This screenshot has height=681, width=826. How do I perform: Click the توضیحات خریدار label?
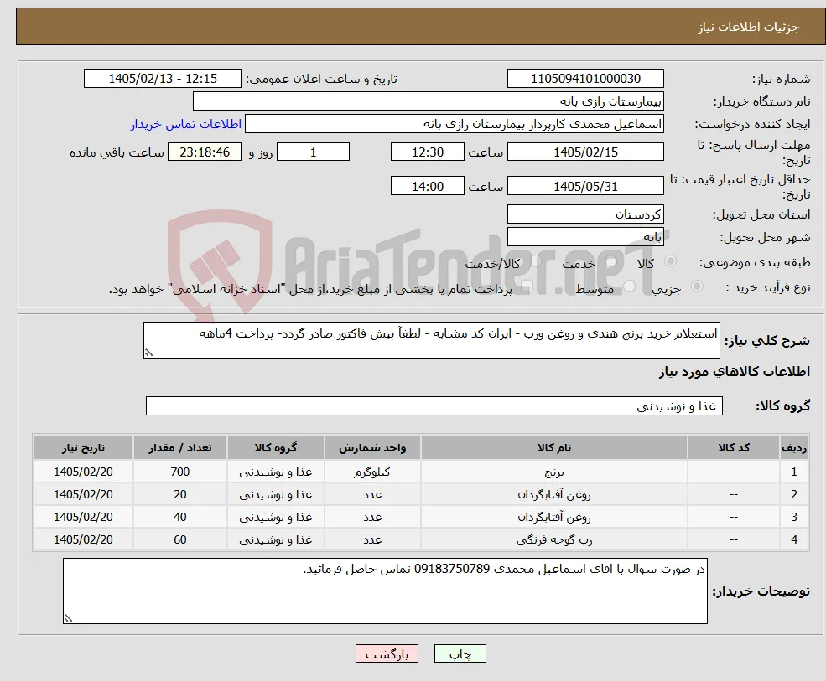point(761,591)
